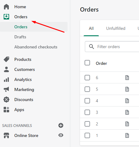Select the checkbox for order 2
Viewport: 139px width, 147px height.
(87, 124)
